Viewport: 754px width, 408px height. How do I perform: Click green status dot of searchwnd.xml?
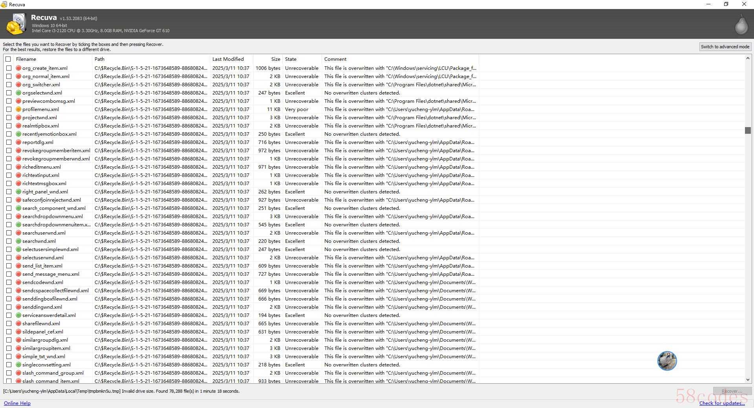pos(18,241)
